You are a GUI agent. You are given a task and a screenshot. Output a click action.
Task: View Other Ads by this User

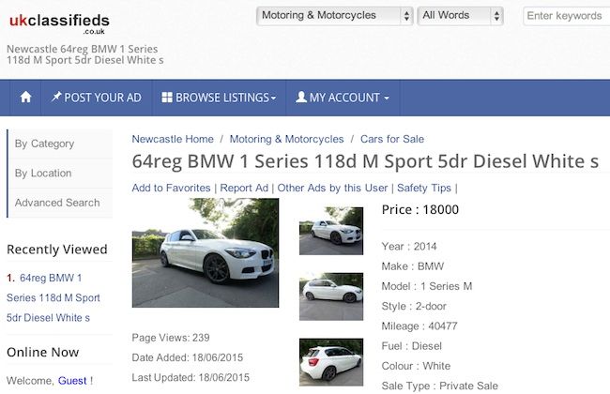click(x=332, y=188)
